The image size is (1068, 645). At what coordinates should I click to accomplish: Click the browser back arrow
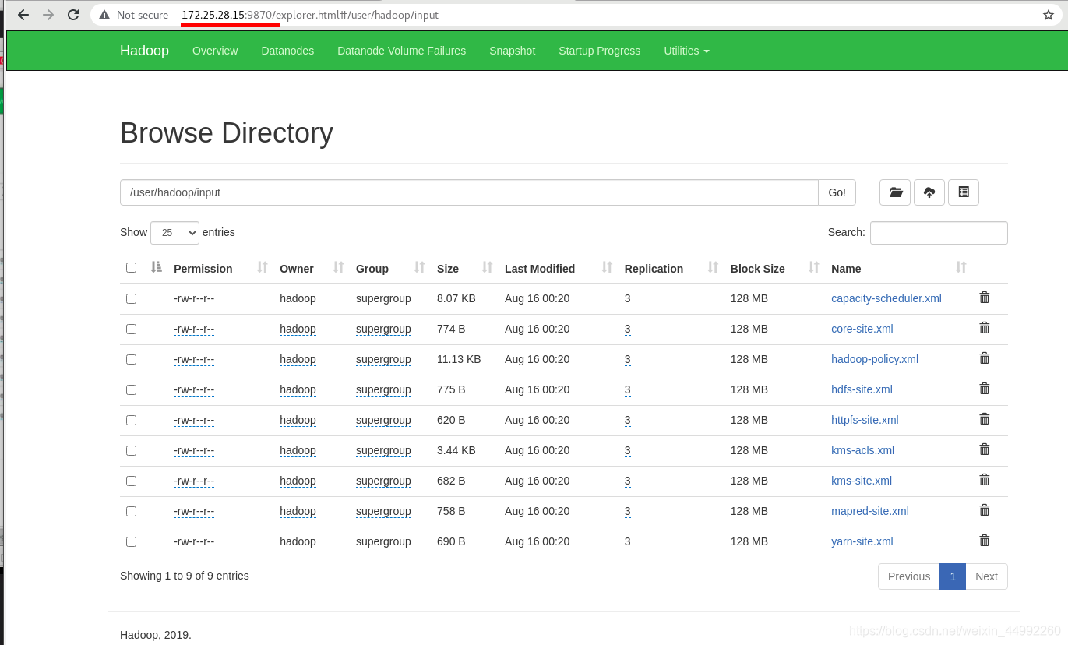click(x=23, y=15)
